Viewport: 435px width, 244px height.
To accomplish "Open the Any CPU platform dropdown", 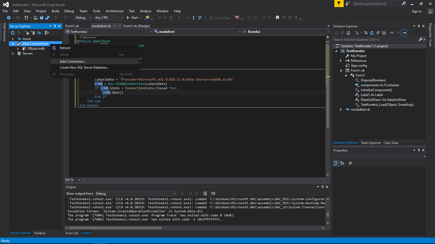I will pos(109,18).
